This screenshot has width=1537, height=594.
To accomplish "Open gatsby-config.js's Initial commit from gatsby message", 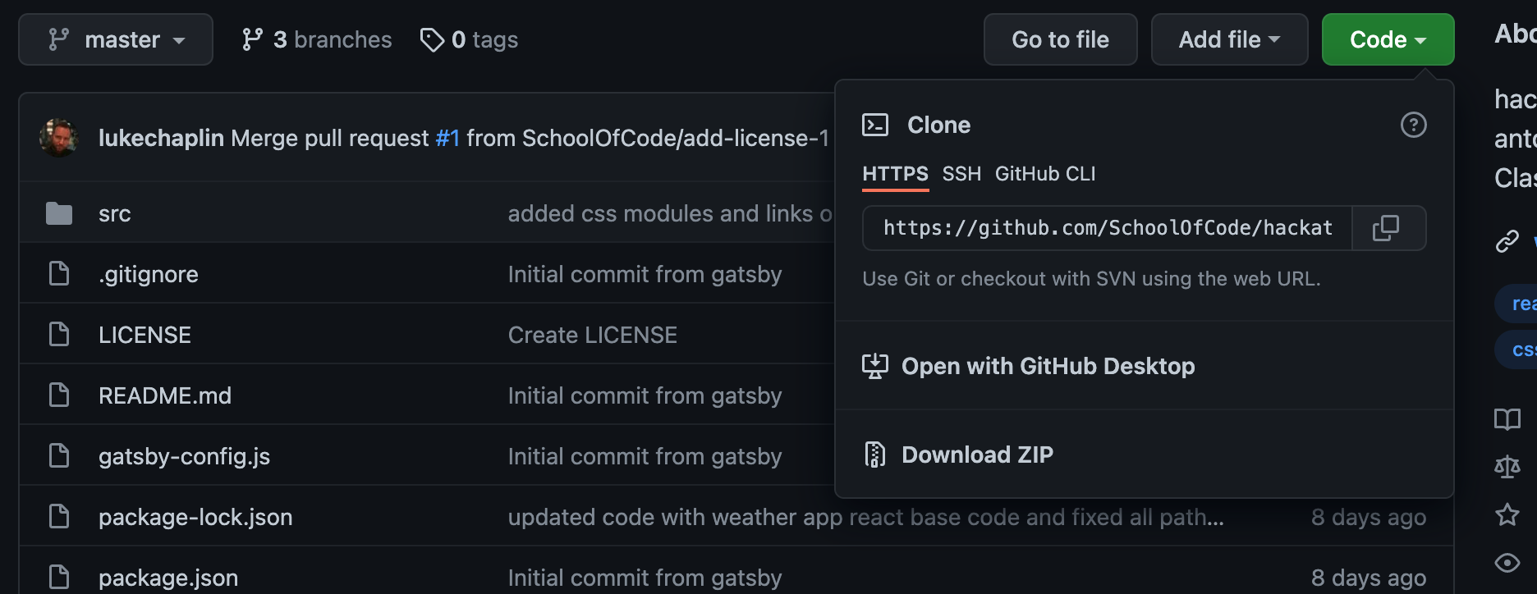I will click(x=645, y=456).
